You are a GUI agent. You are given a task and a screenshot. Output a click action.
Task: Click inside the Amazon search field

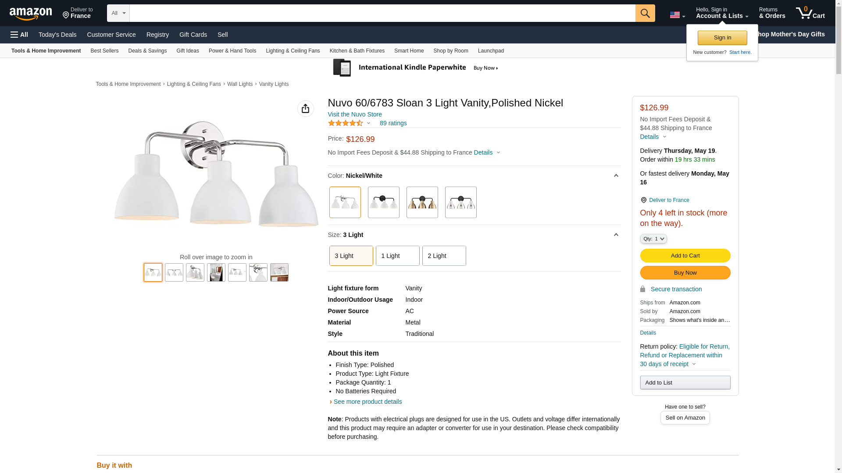(382, 13)
